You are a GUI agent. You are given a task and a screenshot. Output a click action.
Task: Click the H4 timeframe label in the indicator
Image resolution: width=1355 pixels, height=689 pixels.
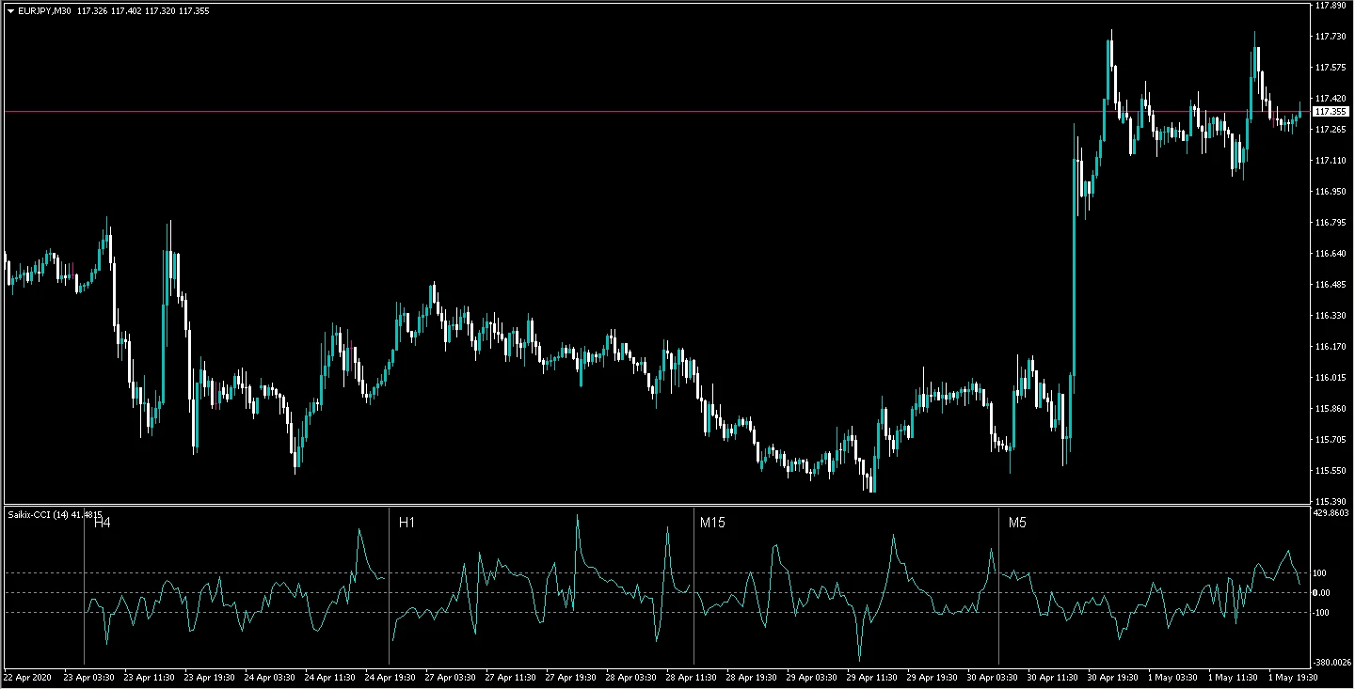pos(102,523)
